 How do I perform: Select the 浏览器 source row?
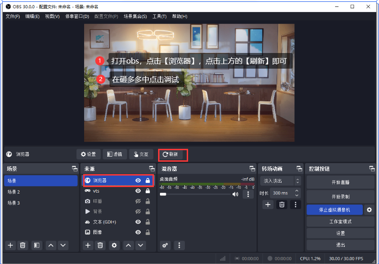[x=118, y=181]
